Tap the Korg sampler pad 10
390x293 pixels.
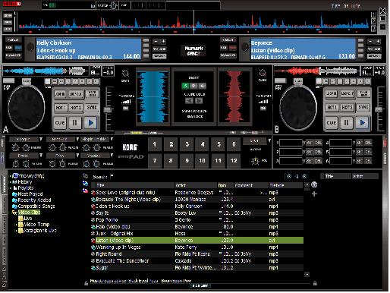tap(202, 161)
